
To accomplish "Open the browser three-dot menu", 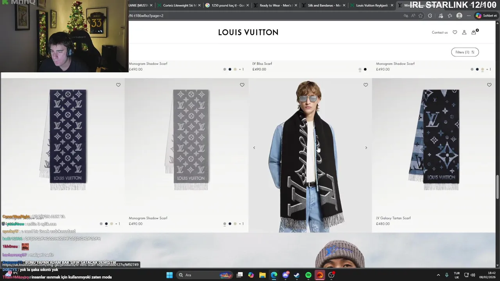I will tap(468, 16).
